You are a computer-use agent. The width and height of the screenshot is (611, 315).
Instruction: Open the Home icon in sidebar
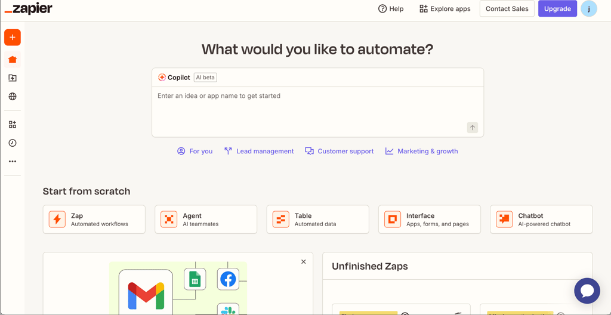13,60
